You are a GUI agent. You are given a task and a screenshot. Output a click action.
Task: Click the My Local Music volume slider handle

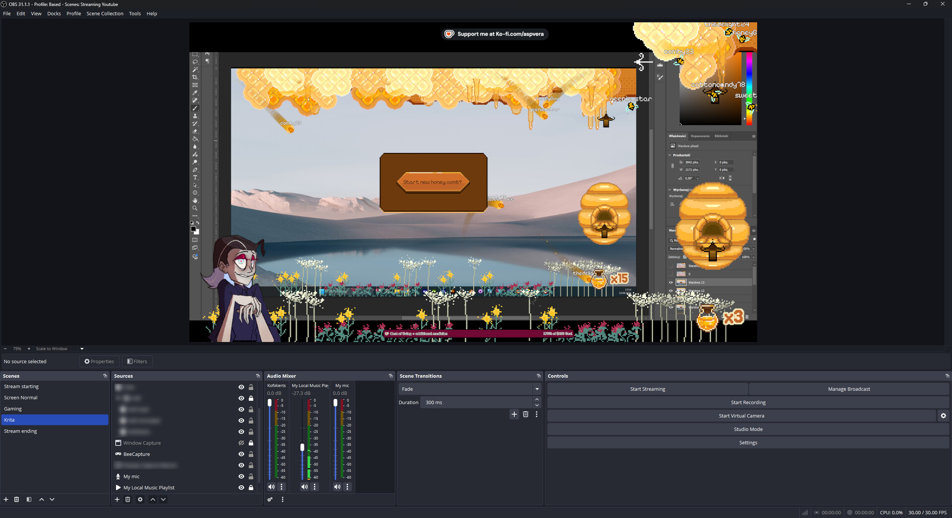pyautogui.click(x=302, y=447)
